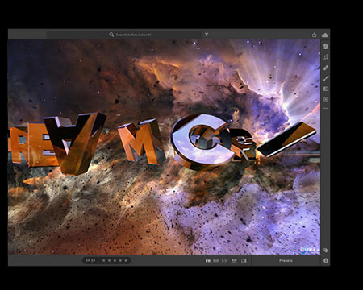Select the Linear Gradient tool
Image resolution: width=363 pixels, height=290 pixels.
(326, 89)
